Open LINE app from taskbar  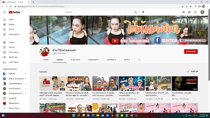click(122, 115)
